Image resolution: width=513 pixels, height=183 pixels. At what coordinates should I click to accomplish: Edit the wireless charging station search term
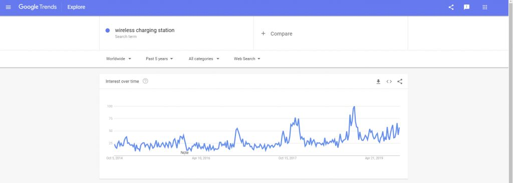click(x=145, y=30)
